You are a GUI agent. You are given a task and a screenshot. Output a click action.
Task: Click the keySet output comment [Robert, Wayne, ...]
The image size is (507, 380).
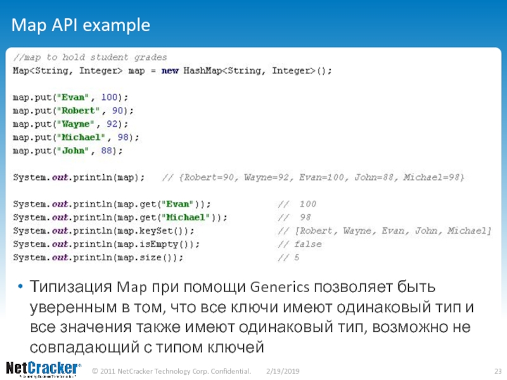(x=385, y=231)
